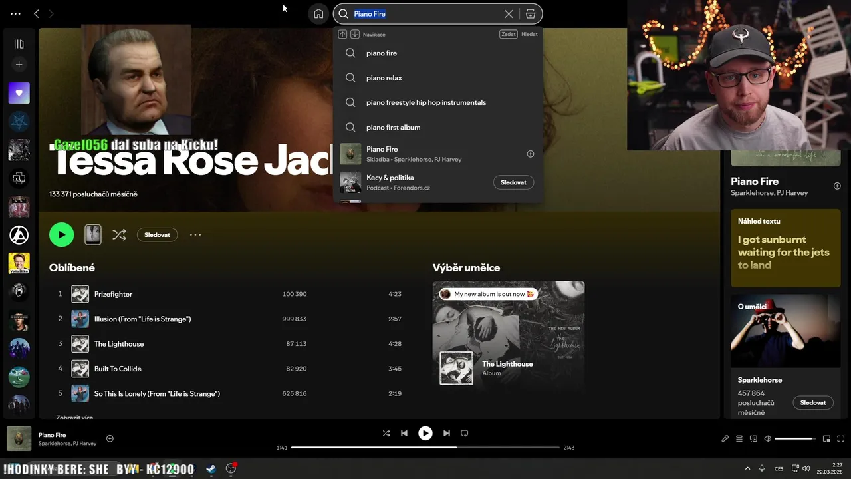This screenshot has height=479, width=851.
Task: Add the Piano Fire search result to library
Action: click(531, 154)
